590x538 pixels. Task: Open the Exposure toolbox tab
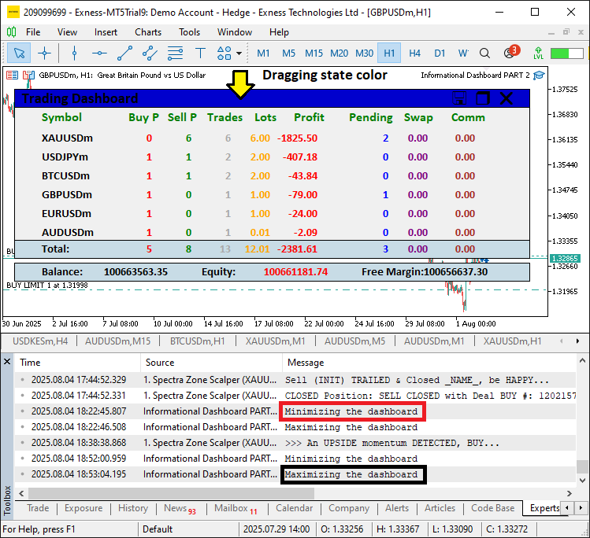tap(83, 508)
